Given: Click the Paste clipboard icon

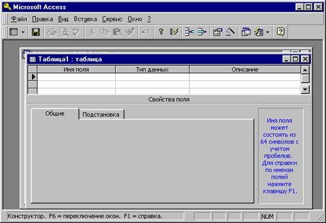Looking at the screenshot, I should [117, 32].
